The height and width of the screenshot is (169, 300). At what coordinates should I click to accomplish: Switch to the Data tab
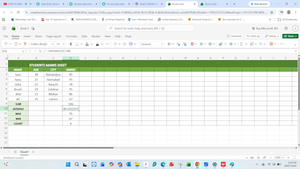(x=84, y=36)
